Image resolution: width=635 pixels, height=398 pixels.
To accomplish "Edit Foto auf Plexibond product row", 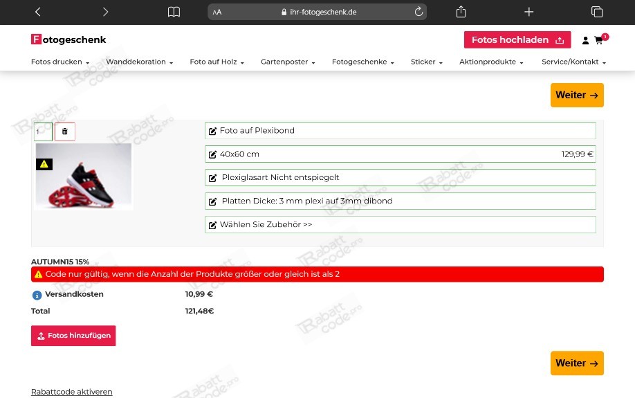I will tap(400, 131).
